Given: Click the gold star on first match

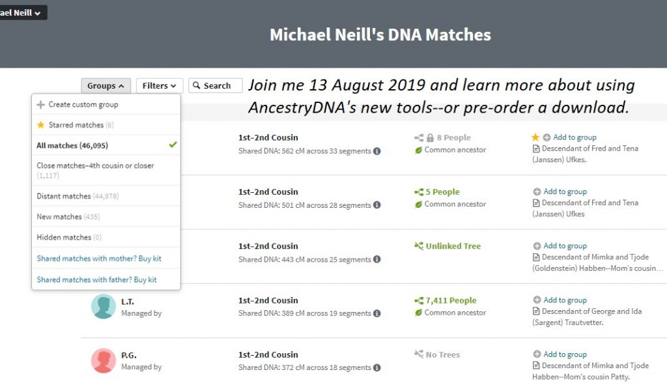Looking at the screenshot, I should pos(535,137).
